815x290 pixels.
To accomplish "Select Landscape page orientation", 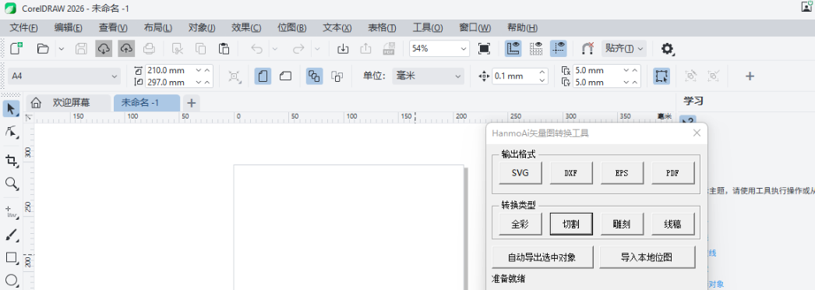I will pyautogui.click(x=285, y=76).
